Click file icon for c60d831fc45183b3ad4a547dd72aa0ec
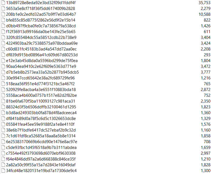Screen dimensions: 211x174 click(x=3, y=49)
